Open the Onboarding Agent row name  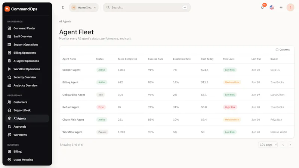click(x=74, y=95)
